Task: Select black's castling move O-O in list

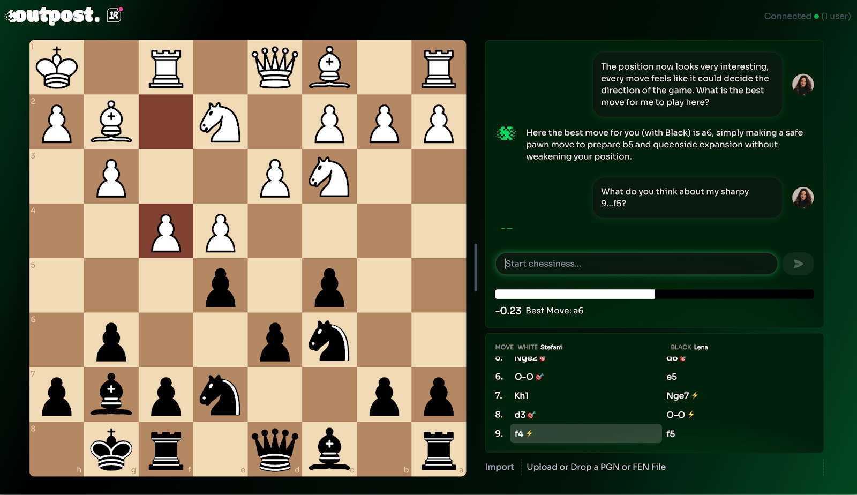Action: pyautogui.click(x=675, y=415)
